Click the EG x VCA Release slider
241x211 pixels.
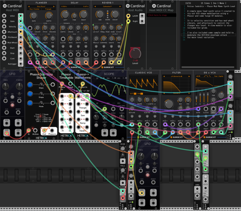click(x=208, y=96)
